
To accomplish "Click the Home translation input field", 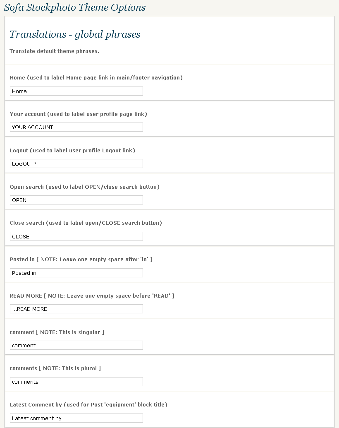I will 76,91.
